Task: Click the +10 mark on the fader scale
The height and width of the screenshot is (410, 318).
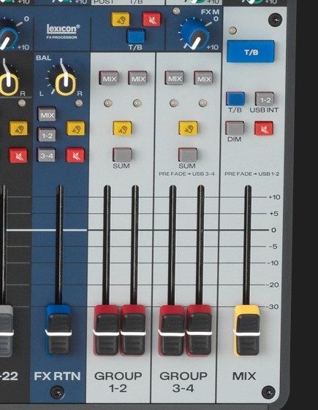Action: point(274,197)
